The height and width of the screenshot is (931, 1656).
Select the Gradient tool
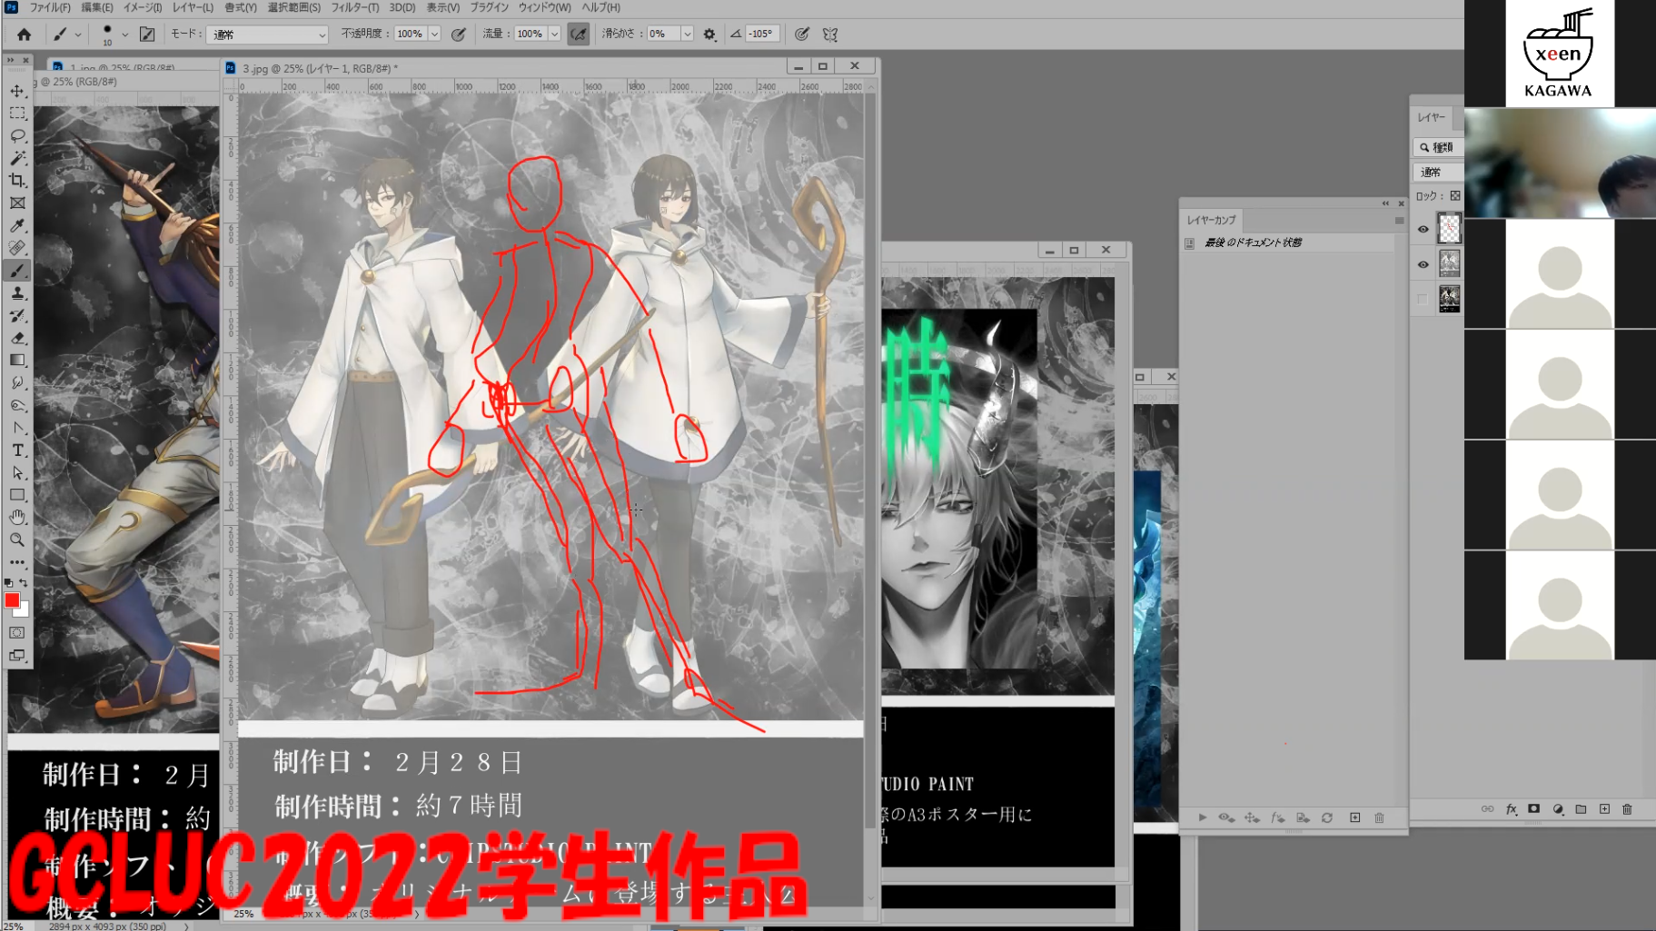[17, 361]
